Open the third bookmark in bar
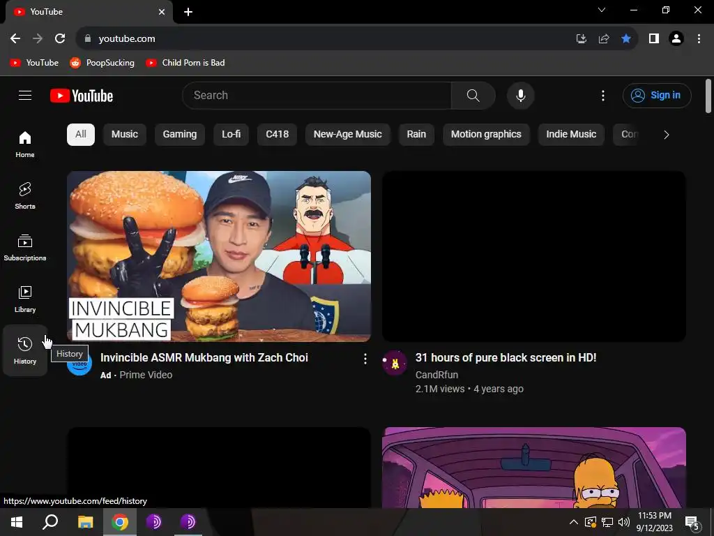 point(185,63)
